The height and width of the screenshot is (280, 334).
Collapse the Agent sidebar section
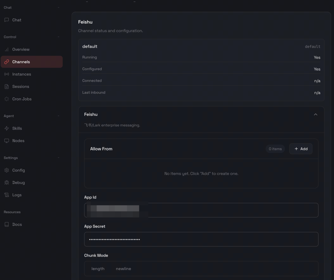pos(58,116)
